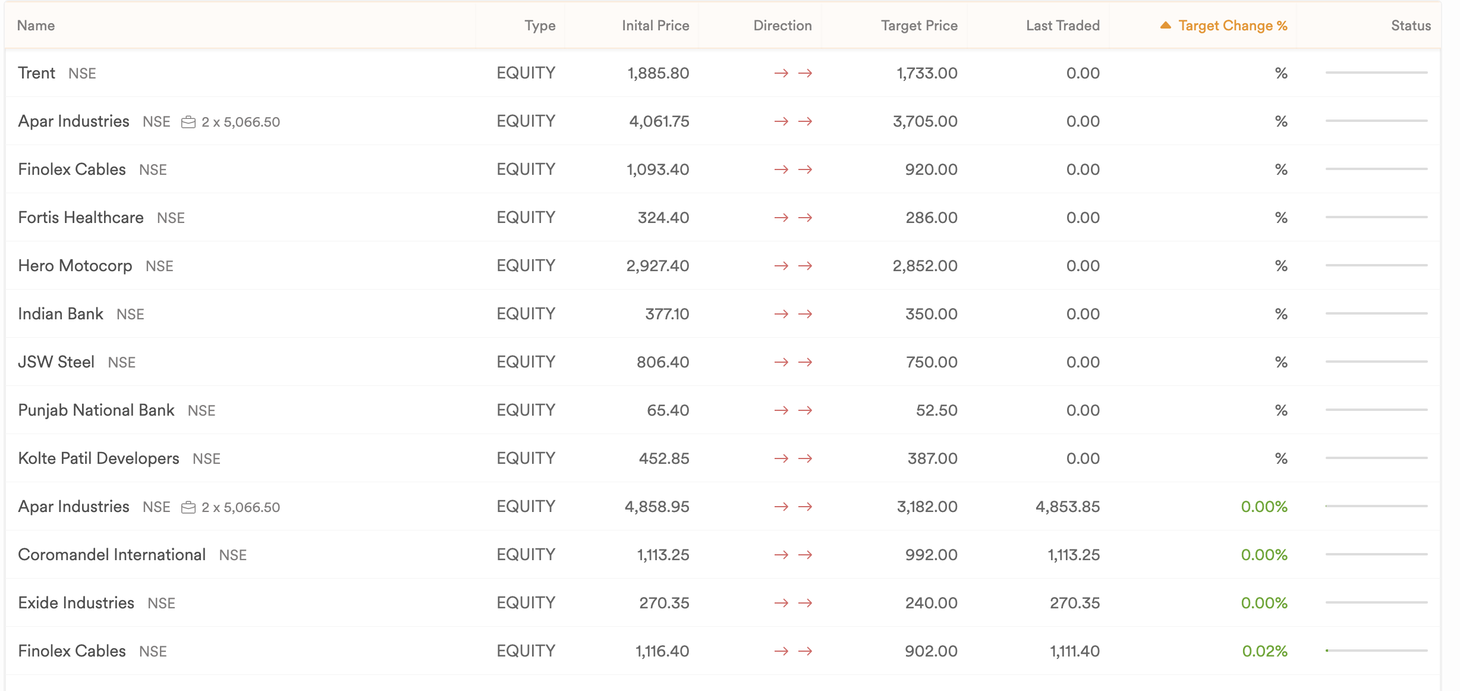Select last traded value 4,853.85
1460x691 pixels.
click(x=1068, y=507)
